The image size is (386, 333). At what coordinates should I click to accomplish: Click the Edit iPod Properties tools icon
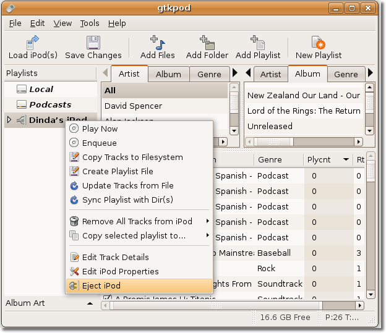point(74,271)
